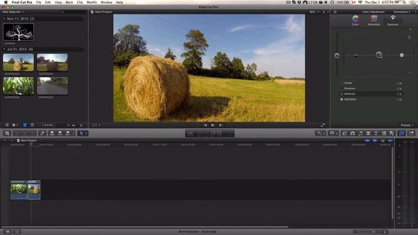This screenshot has height=235, width=418.
Task: Open the enhancements magic wand menu
Action: click(320, 133)
